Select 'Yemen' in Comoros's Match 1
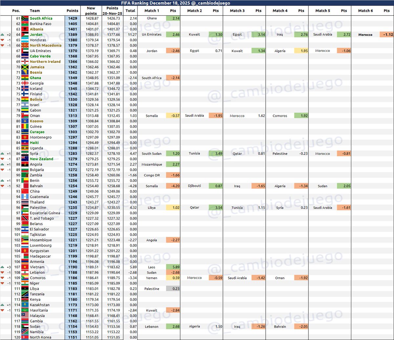This screenshot has height=340, width=394. [x=152, y=278]
